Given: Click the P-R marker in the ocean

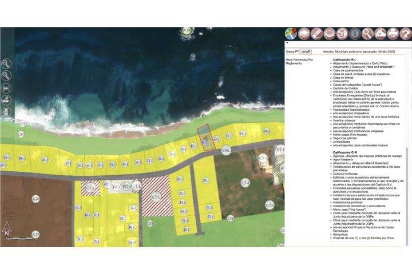Looking at the screenshot, I should coord(187,30).
